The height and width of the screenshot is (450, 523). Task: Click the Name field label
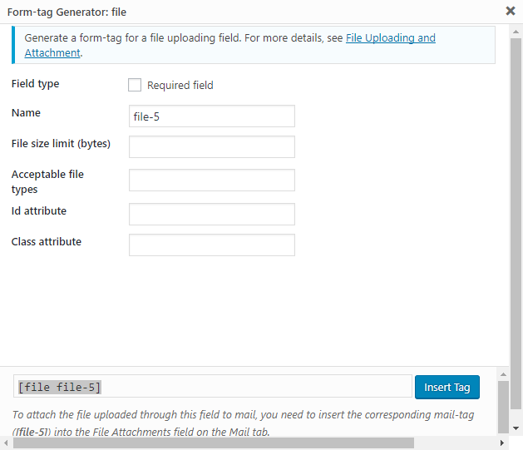point(26,113)
